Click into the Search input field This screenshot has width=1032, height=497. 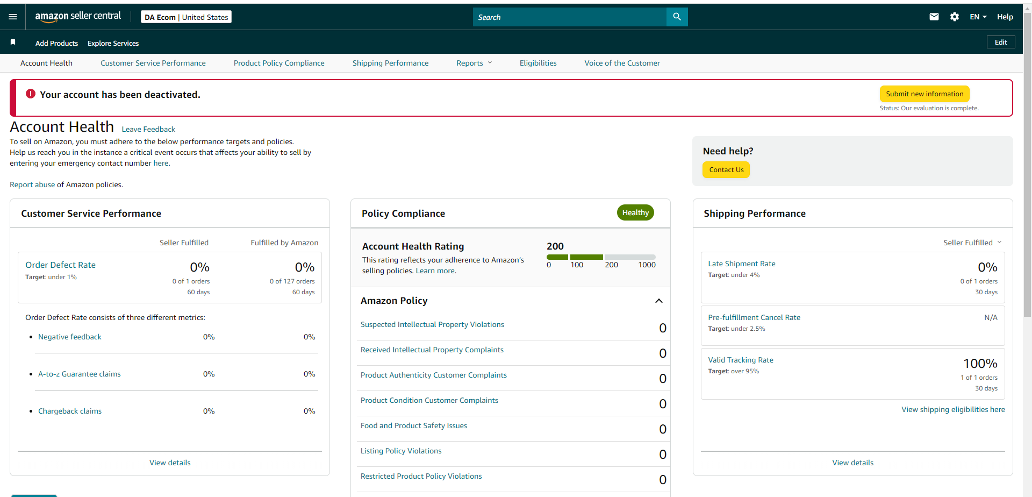(570, 17)
